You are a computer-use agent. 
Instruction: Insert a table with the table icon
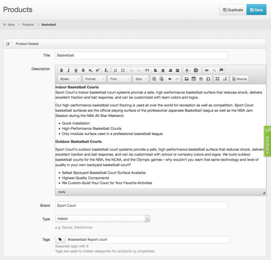194,79
